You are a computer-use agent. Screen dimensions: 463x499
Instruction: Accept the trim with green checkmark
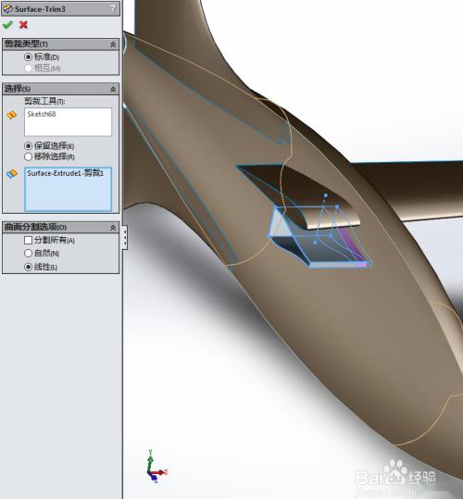[7, 24]
